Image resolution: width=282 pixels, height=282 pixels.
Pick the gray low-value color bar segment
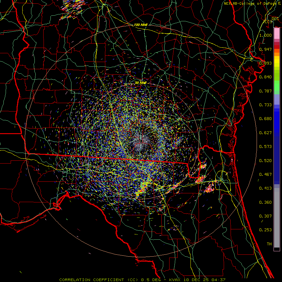point(277,218)
